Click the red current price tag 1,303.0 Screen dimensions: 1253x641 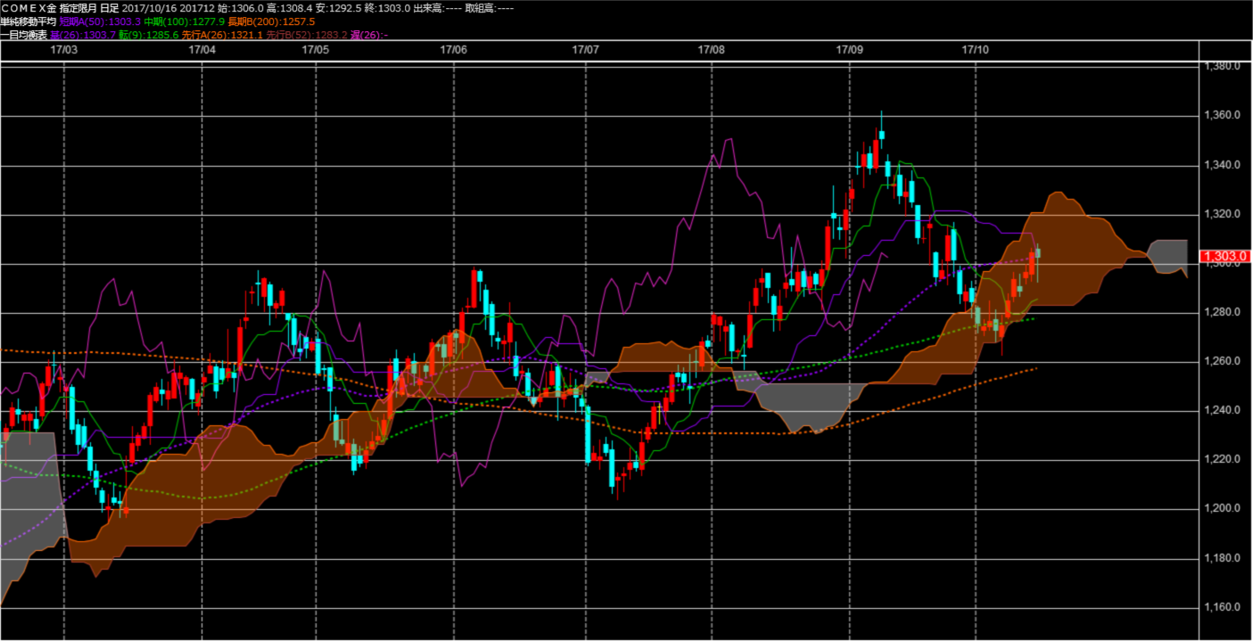(1224, 258)
